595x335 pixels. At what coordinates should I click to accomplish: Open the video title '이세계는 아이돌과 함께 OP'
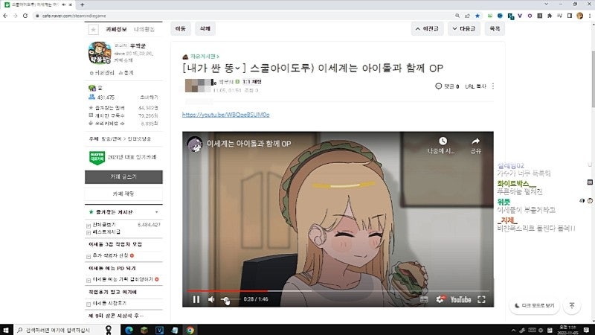tap(248, 144)
